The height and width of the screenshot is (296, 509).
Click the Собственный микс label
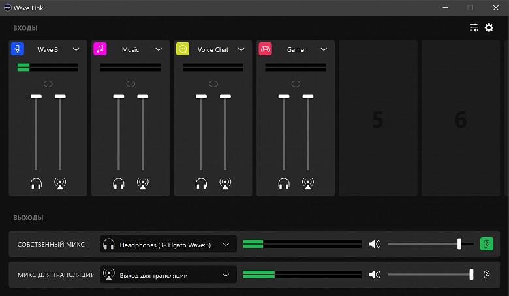click(x=51, y=244)
